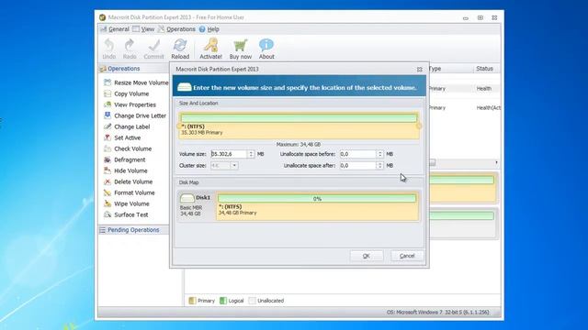
Task: Click the Volume size input field
Action: coord(229,154)
